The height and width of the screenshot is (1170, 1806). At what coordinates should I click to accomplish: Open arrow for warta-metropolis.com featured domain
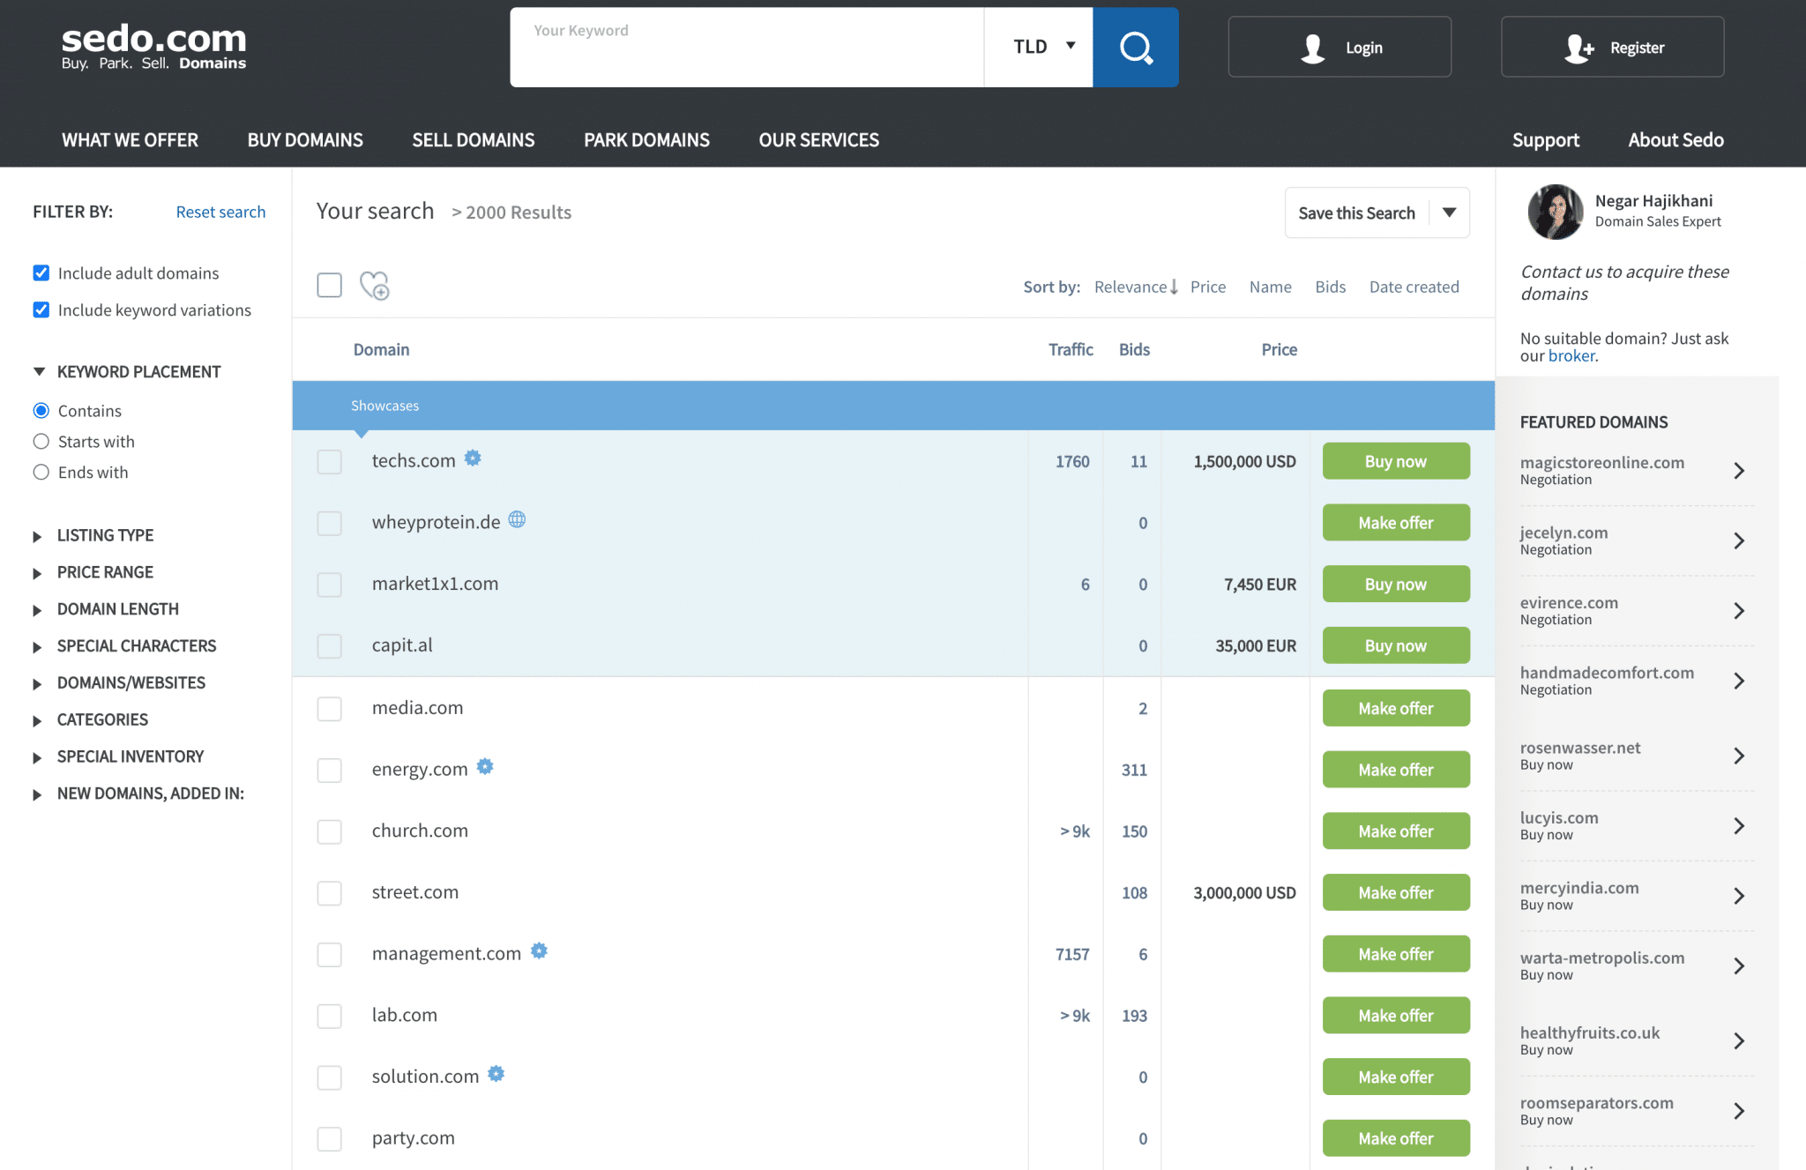coord(1738,966)
